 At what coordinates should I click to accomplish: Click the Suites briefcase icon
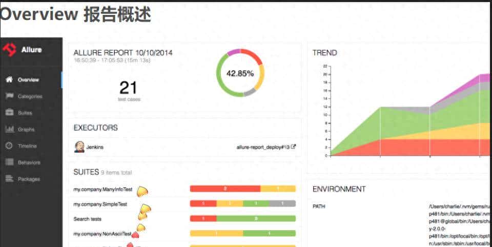click(9, 112)
